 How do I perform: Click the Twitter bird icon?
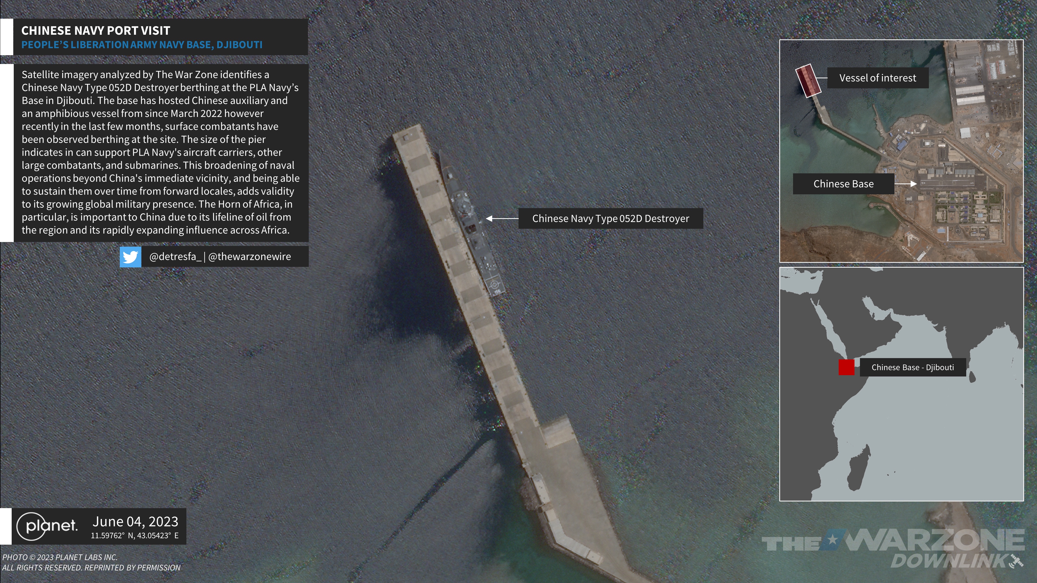(130, 257)
